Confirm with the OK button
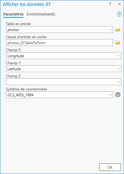124x174 pixels. click(x=110, y=167)
